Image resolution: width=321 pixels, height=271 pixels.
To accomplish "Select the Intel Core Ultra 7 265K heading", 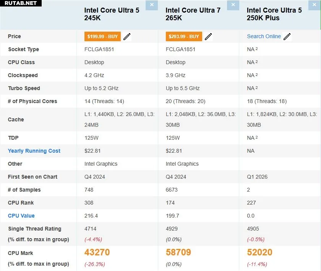I will point(193,14).
